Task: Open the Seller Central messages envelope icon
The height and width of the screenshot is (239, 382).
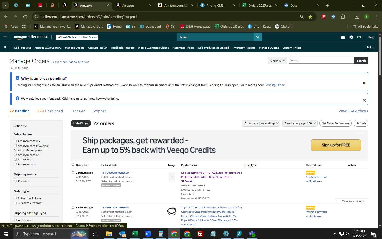Action: point(343,37)
